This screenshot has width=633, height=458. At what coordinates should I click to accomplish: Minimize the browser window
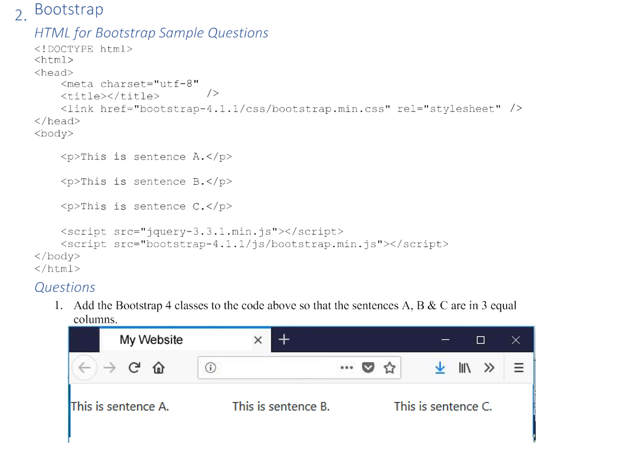click(x=445, y=340)
